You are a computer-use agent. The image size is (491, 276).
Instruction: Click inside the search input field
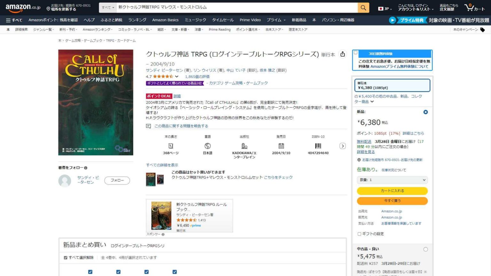pyautogui.click(x=224, y=7)
